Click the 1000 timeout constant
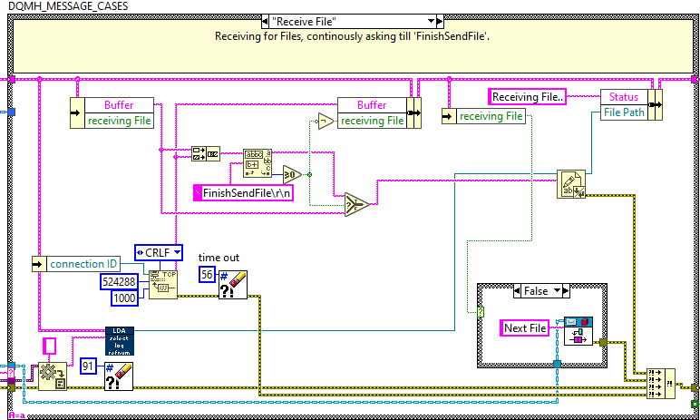This screenshot has height=420, width=700. [x=124, y=298]
